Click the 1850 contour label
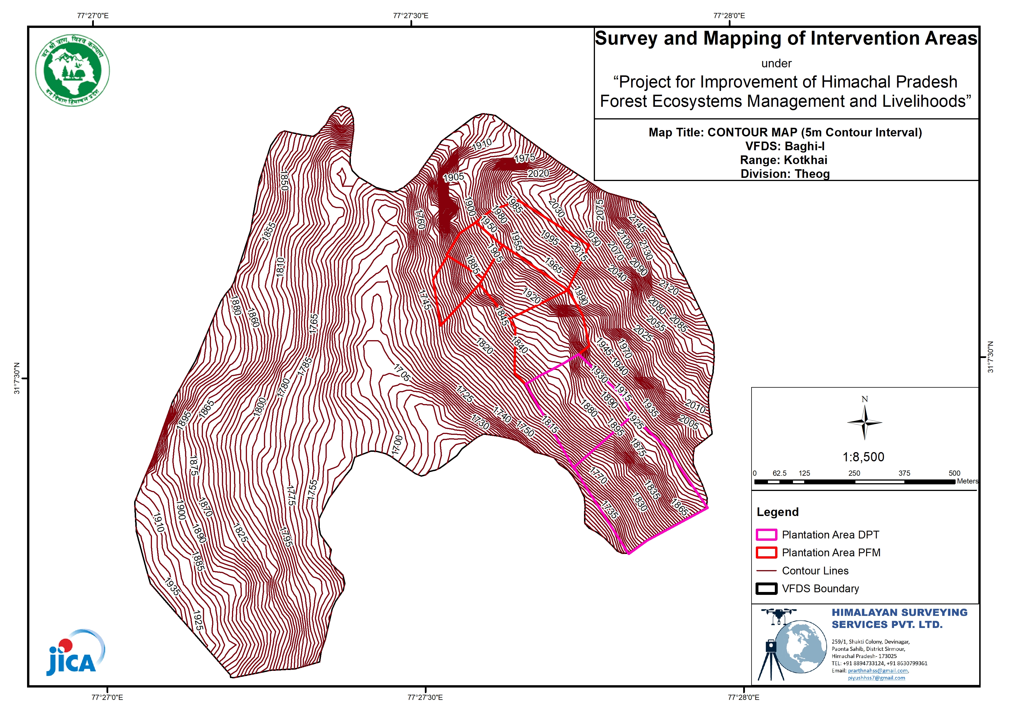Viewport: 1010px width, 714px height. 284,180
